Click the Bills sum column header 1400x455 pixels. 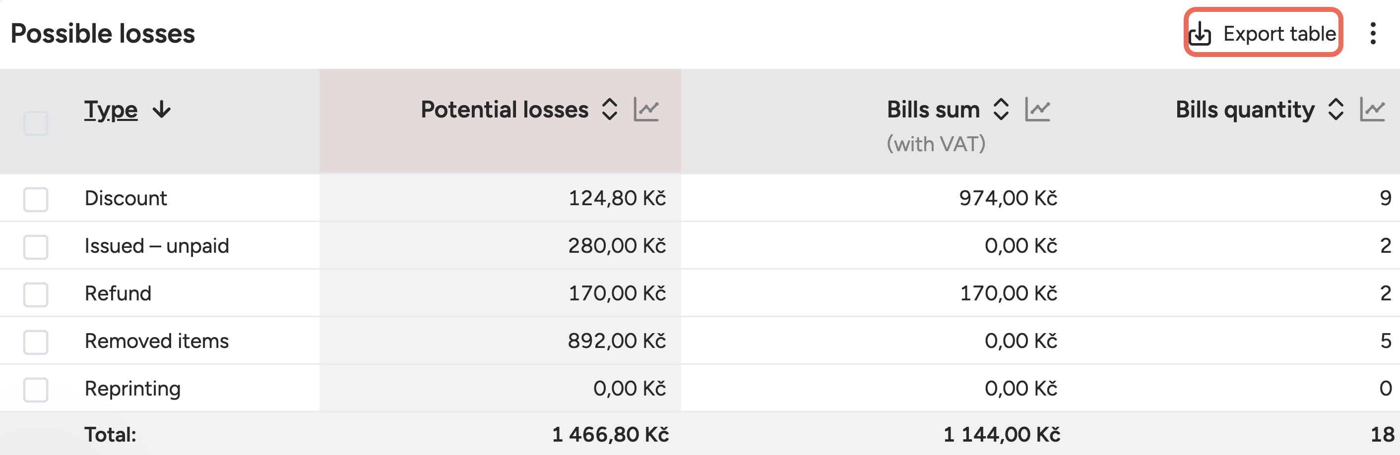(x=933, y=110)
